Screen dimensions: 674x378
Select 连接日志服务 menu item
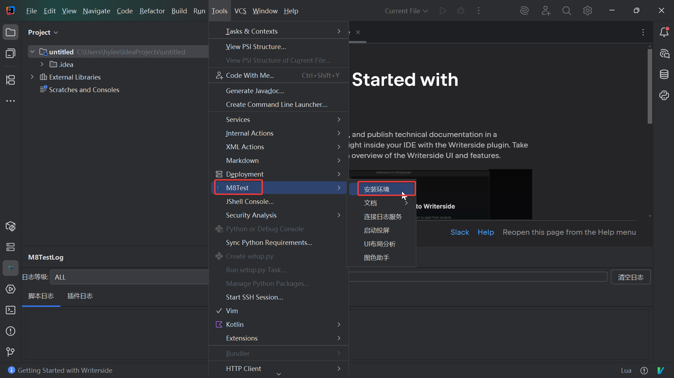tap(382, 217)
